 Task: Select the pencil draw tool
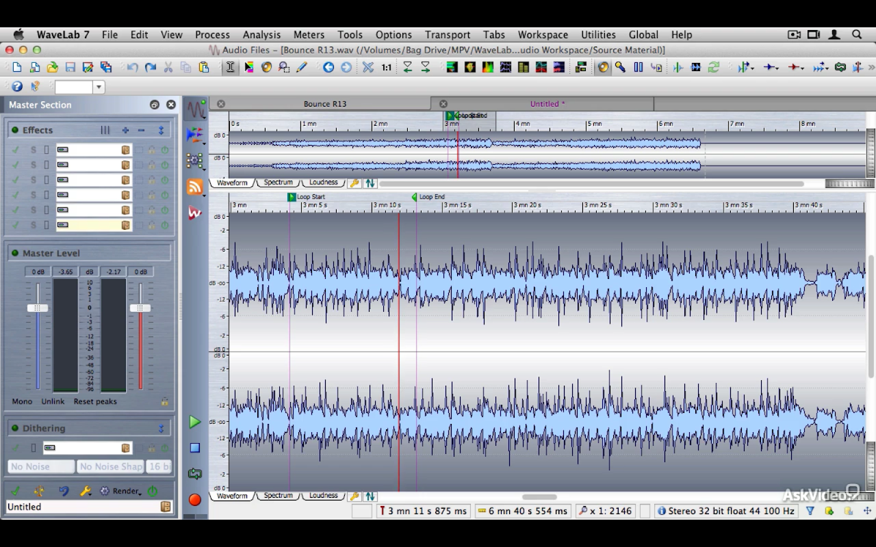pos(302,67)
